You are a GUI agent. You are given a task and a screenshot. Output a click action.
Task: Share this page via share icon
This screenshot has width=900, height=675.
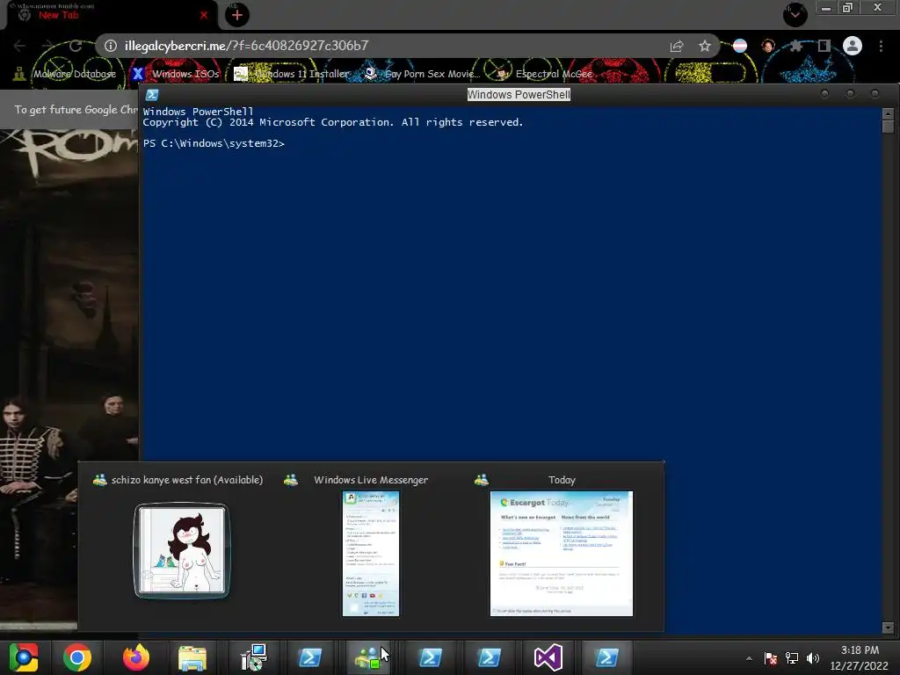[677, 46]
